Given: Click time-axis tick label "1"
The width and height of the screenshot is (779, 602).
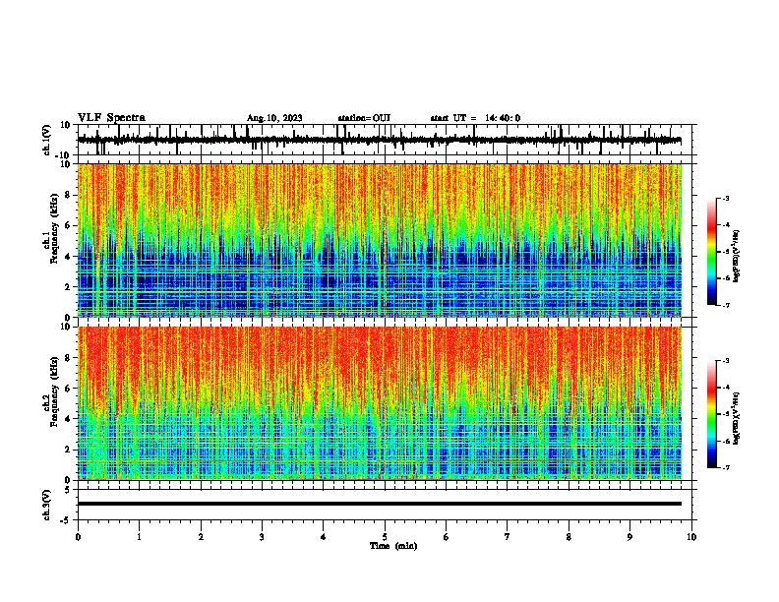Looking at the screenshot, I should (x=139, y=537).
